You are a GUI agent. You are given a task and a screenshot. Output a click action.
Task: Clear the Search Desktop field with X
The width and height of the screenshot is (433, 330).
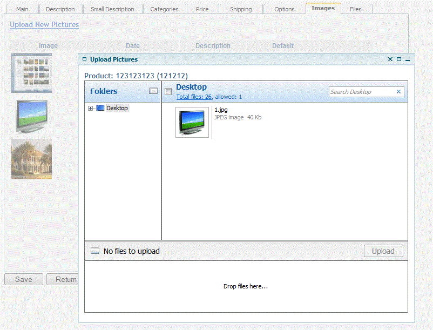click(x=399, y=92)
